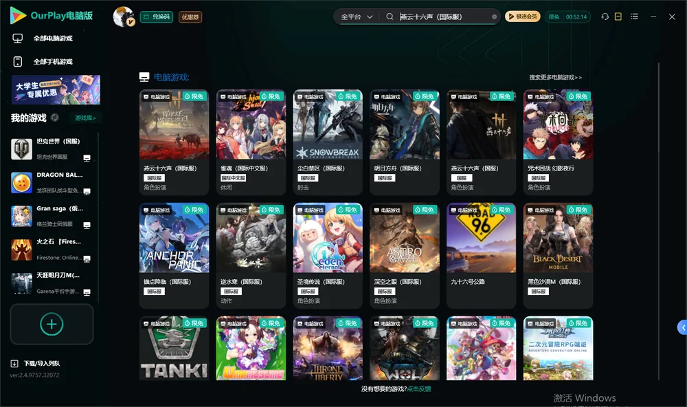687x407 pixels.
Task: Open the Gran saga game icon
Action: (21, 216)
